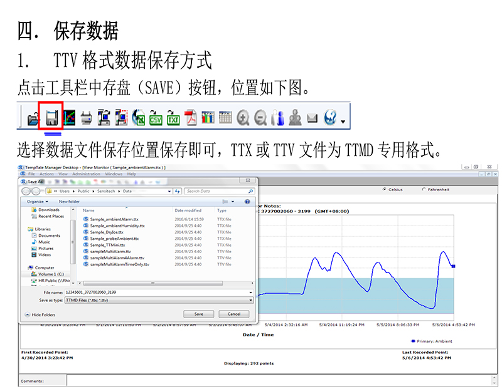The height and width of the screenshot is (389, 502).
Task: Open the Administration menu
Action: [x=86, y=174]
